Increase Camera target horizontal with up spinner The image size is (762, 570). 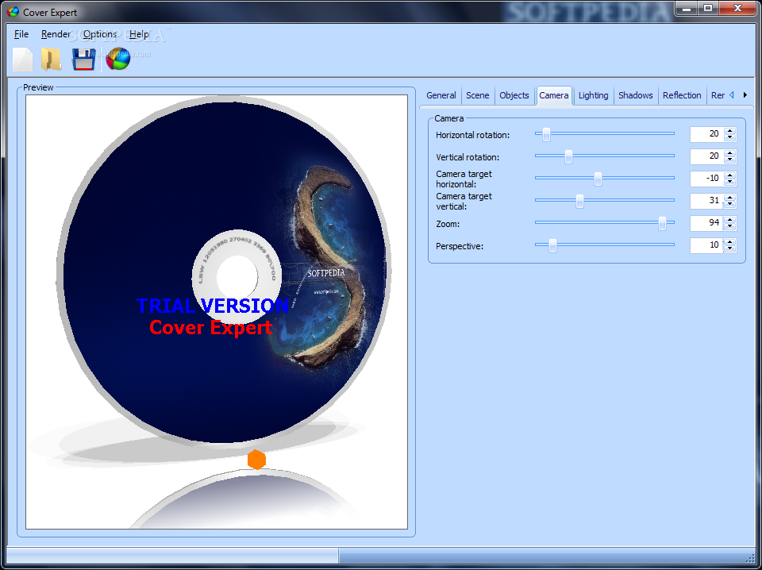(729, 175)
